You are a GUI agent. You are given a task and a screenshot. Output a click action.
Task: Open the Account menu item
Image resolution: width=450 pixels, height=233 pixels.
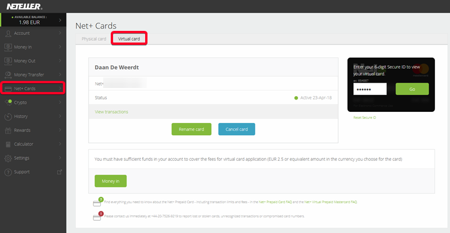33,33
